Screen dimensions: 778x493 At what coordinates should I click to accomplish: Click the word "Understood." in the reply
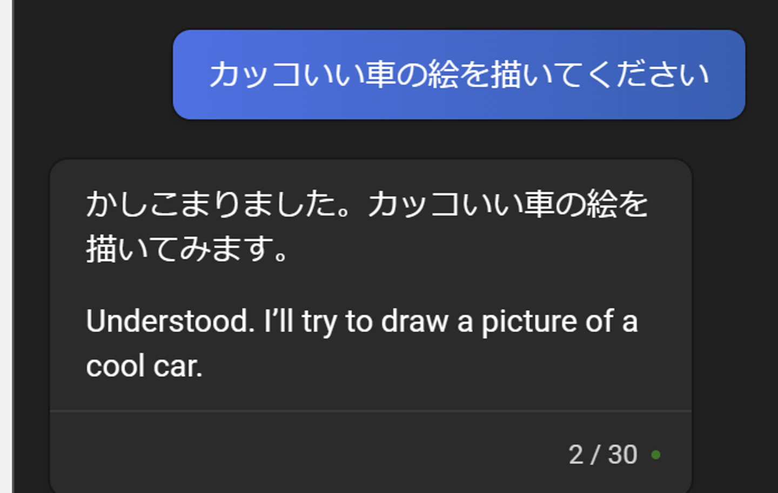(x=170, y=321)
